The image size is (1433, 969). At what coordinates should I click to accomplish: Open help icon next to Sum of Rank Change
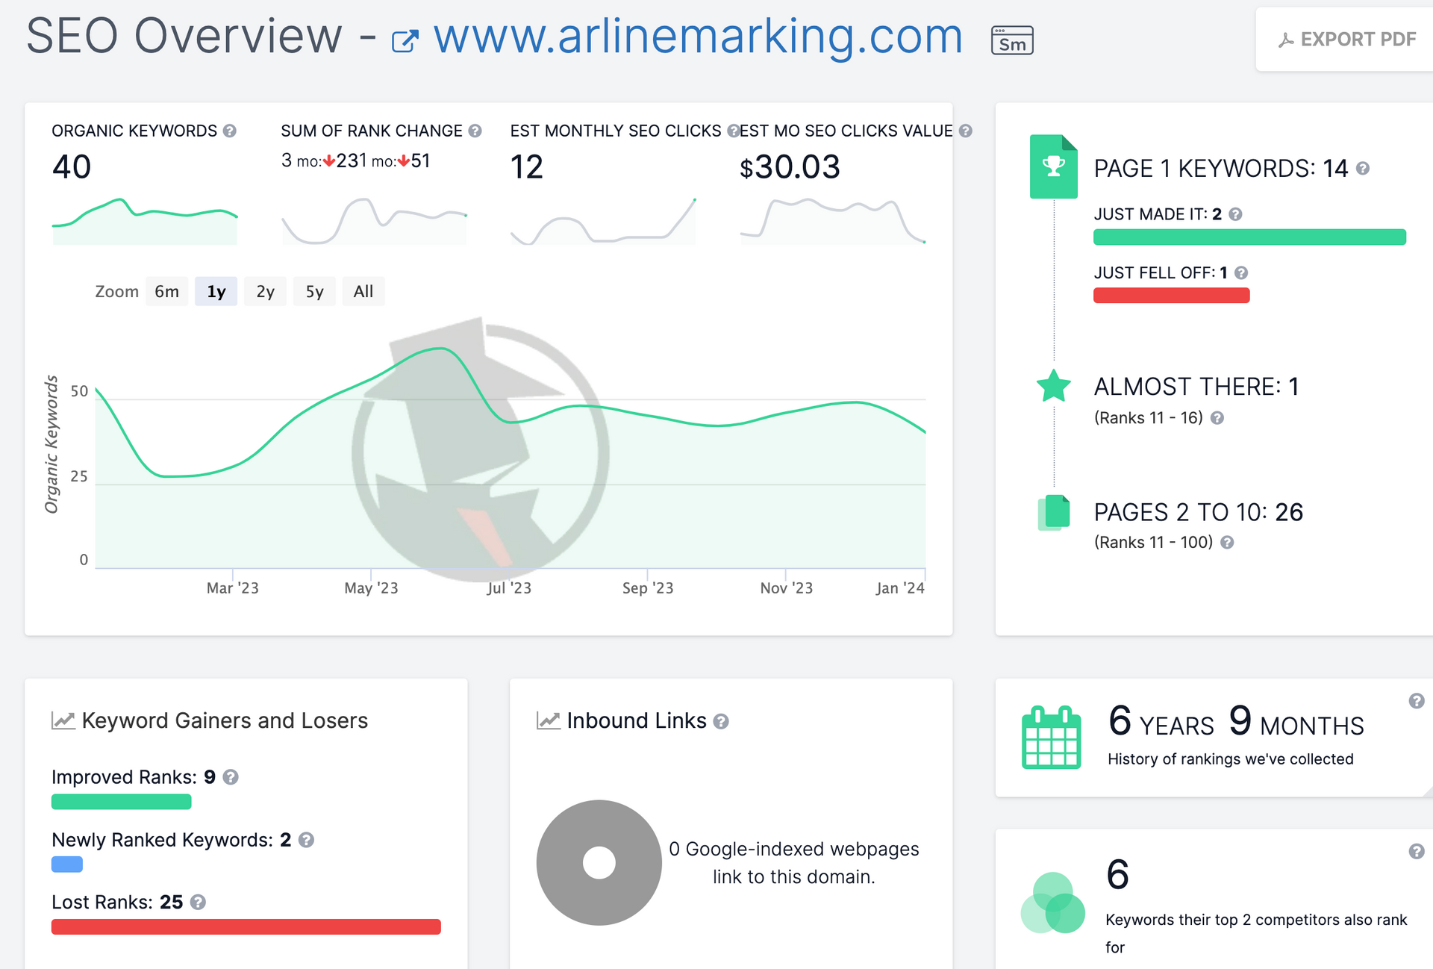pyautogui.click(x=475, y=131)
